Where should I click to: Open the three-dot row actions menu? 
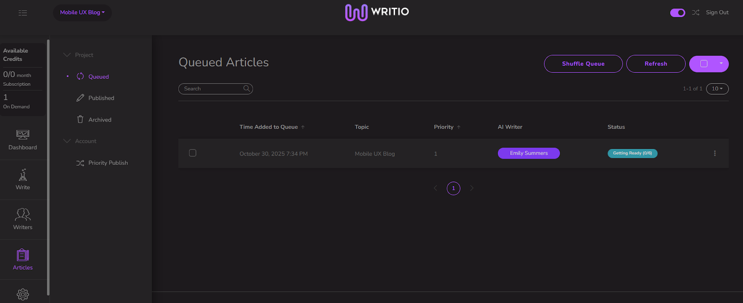click(715, 153)
